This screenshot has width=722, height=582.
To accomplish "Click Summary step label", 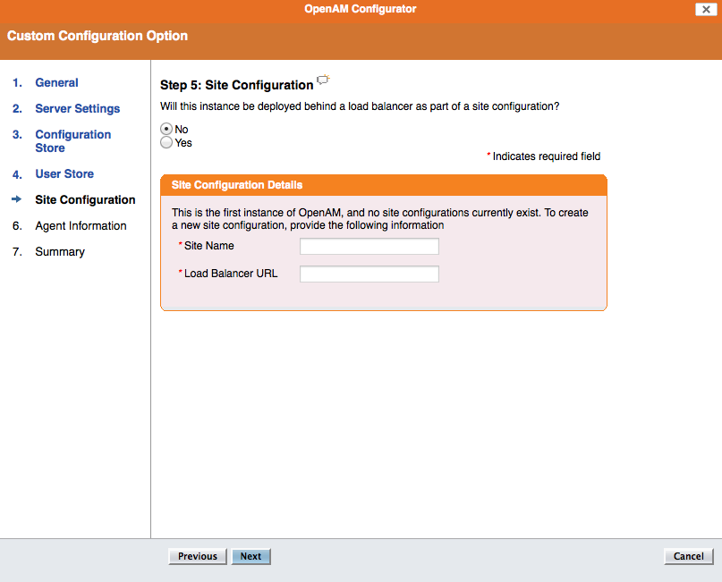I will (x=60, y=251).
